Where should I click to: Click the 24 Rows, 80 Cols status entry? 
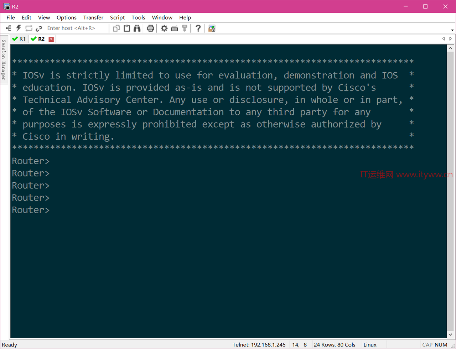(335, 345)
